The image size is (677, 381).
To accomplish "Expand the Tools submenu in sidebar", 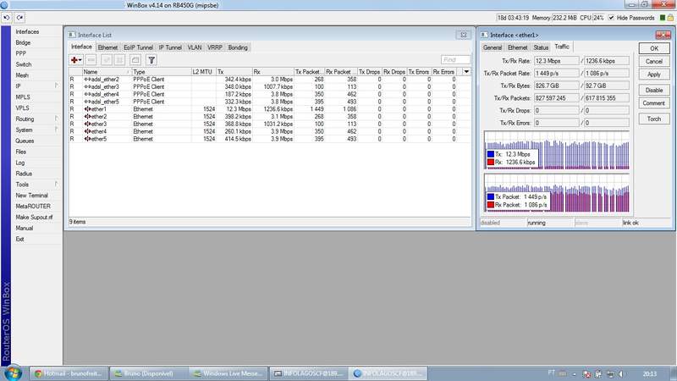I will [56, 185].
